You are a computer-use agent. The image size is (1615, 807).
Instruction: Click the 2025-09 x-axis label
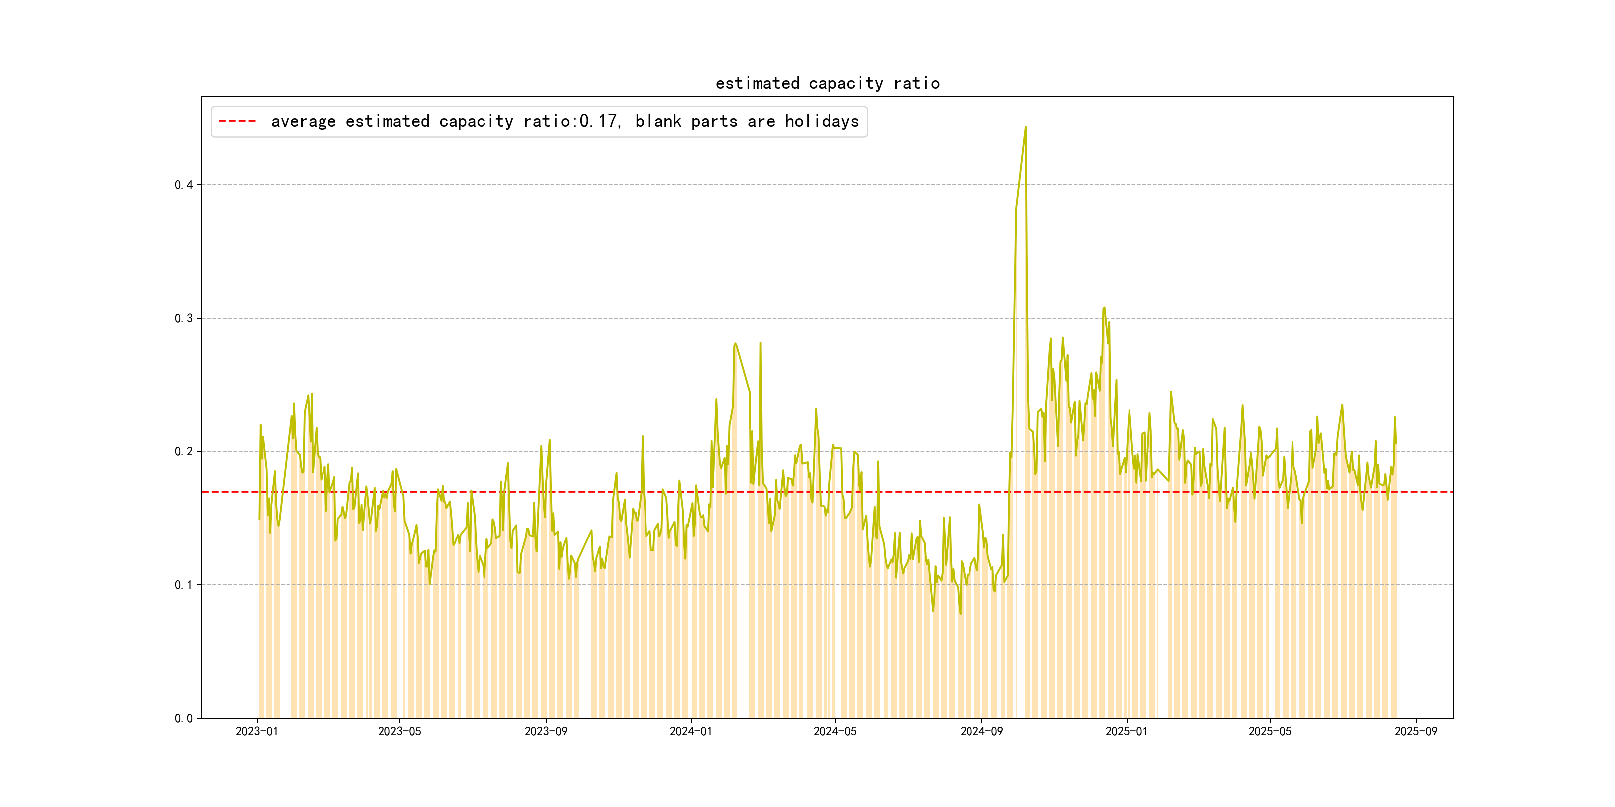(x=1416, y=731)
